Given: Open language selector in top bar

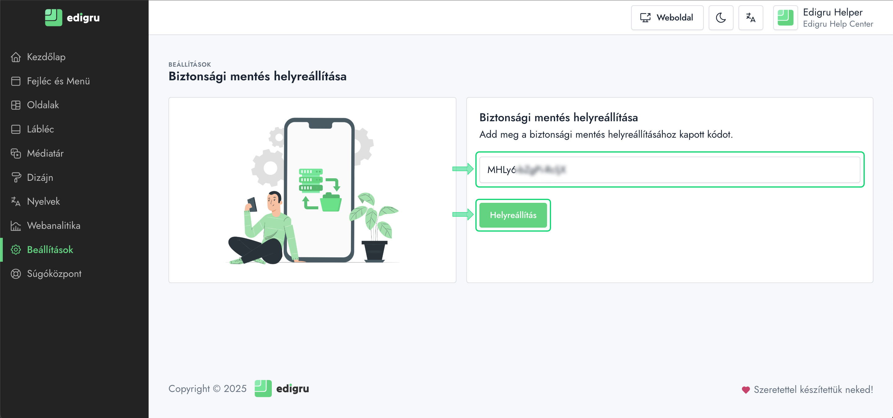Looking at the screenshot, I should pos(751,18).
